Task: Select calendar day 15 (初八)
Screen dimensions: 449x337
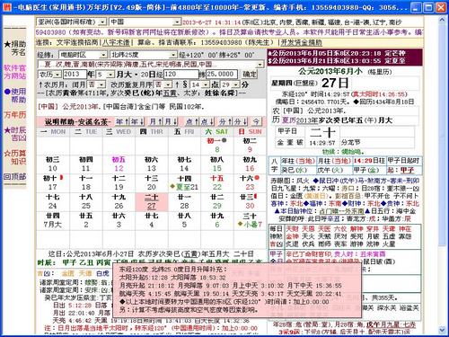Action: pos(217,164)
